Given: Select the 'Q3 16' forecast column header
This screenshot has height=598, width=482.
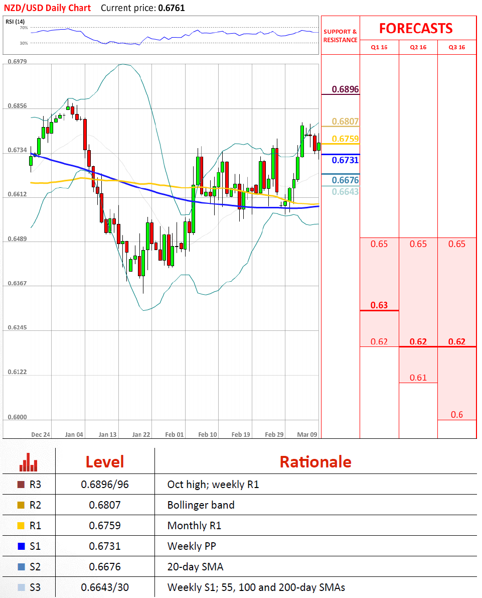Looking at the screenshot, I should (x=457, y=47).
